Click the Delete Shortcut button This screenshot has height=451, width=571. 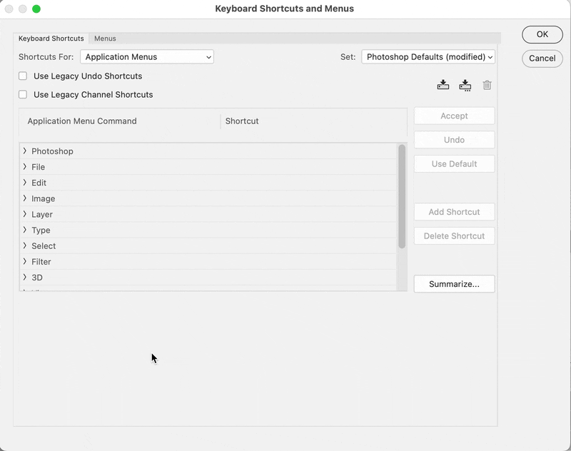454,236
